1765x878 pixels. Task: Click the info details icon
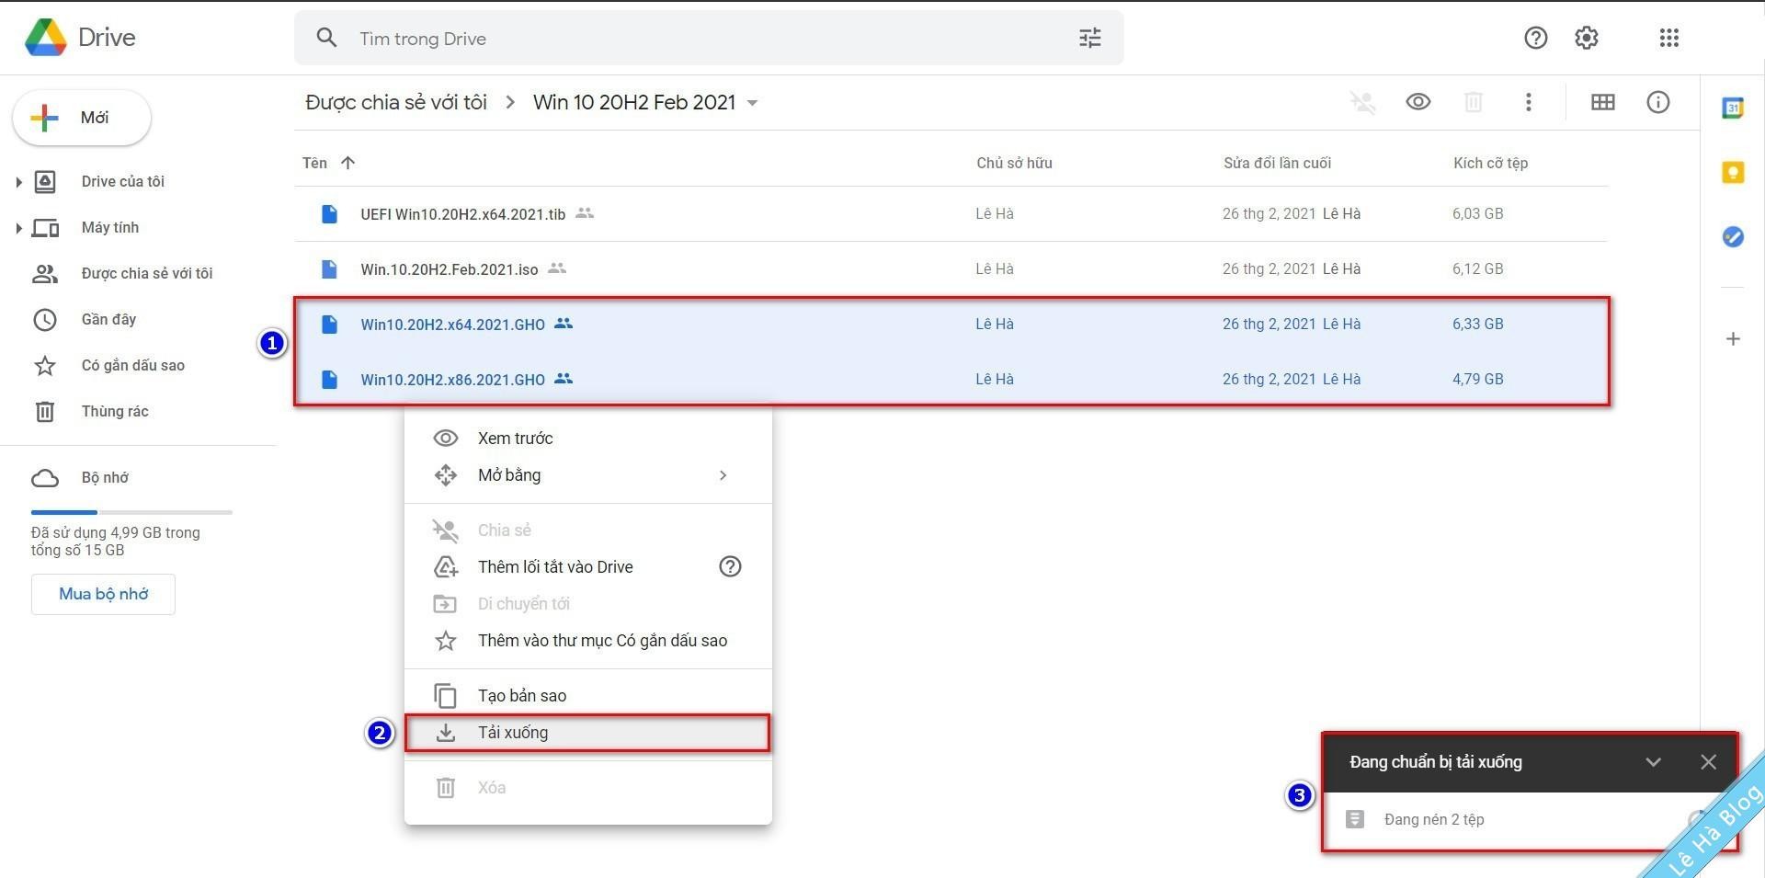[1657, 102]
